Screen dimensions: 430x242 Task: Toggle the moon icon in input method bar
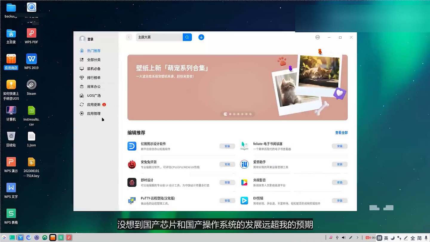tap(393, 238)
